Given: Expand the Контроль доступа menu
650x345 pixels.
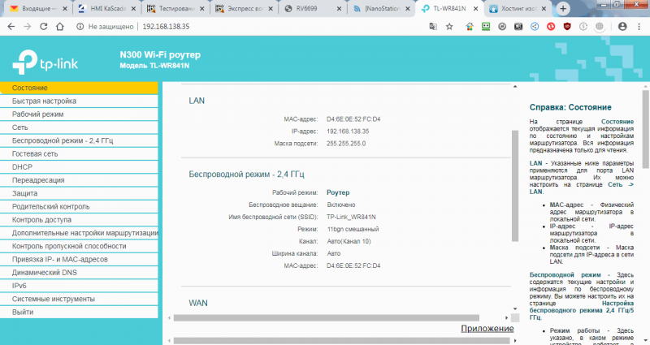Looking at the screenshot, I should click(79, 220).
